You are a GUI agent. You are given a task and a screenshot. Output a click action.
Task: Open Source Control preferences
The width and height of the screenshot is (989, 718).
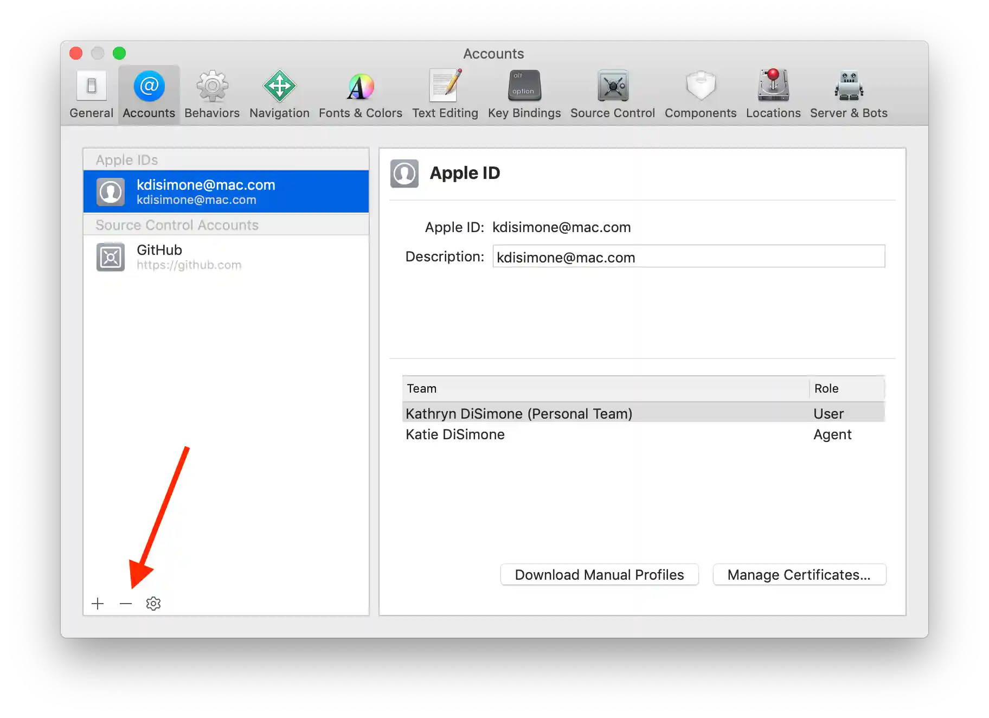click(612, 94)
